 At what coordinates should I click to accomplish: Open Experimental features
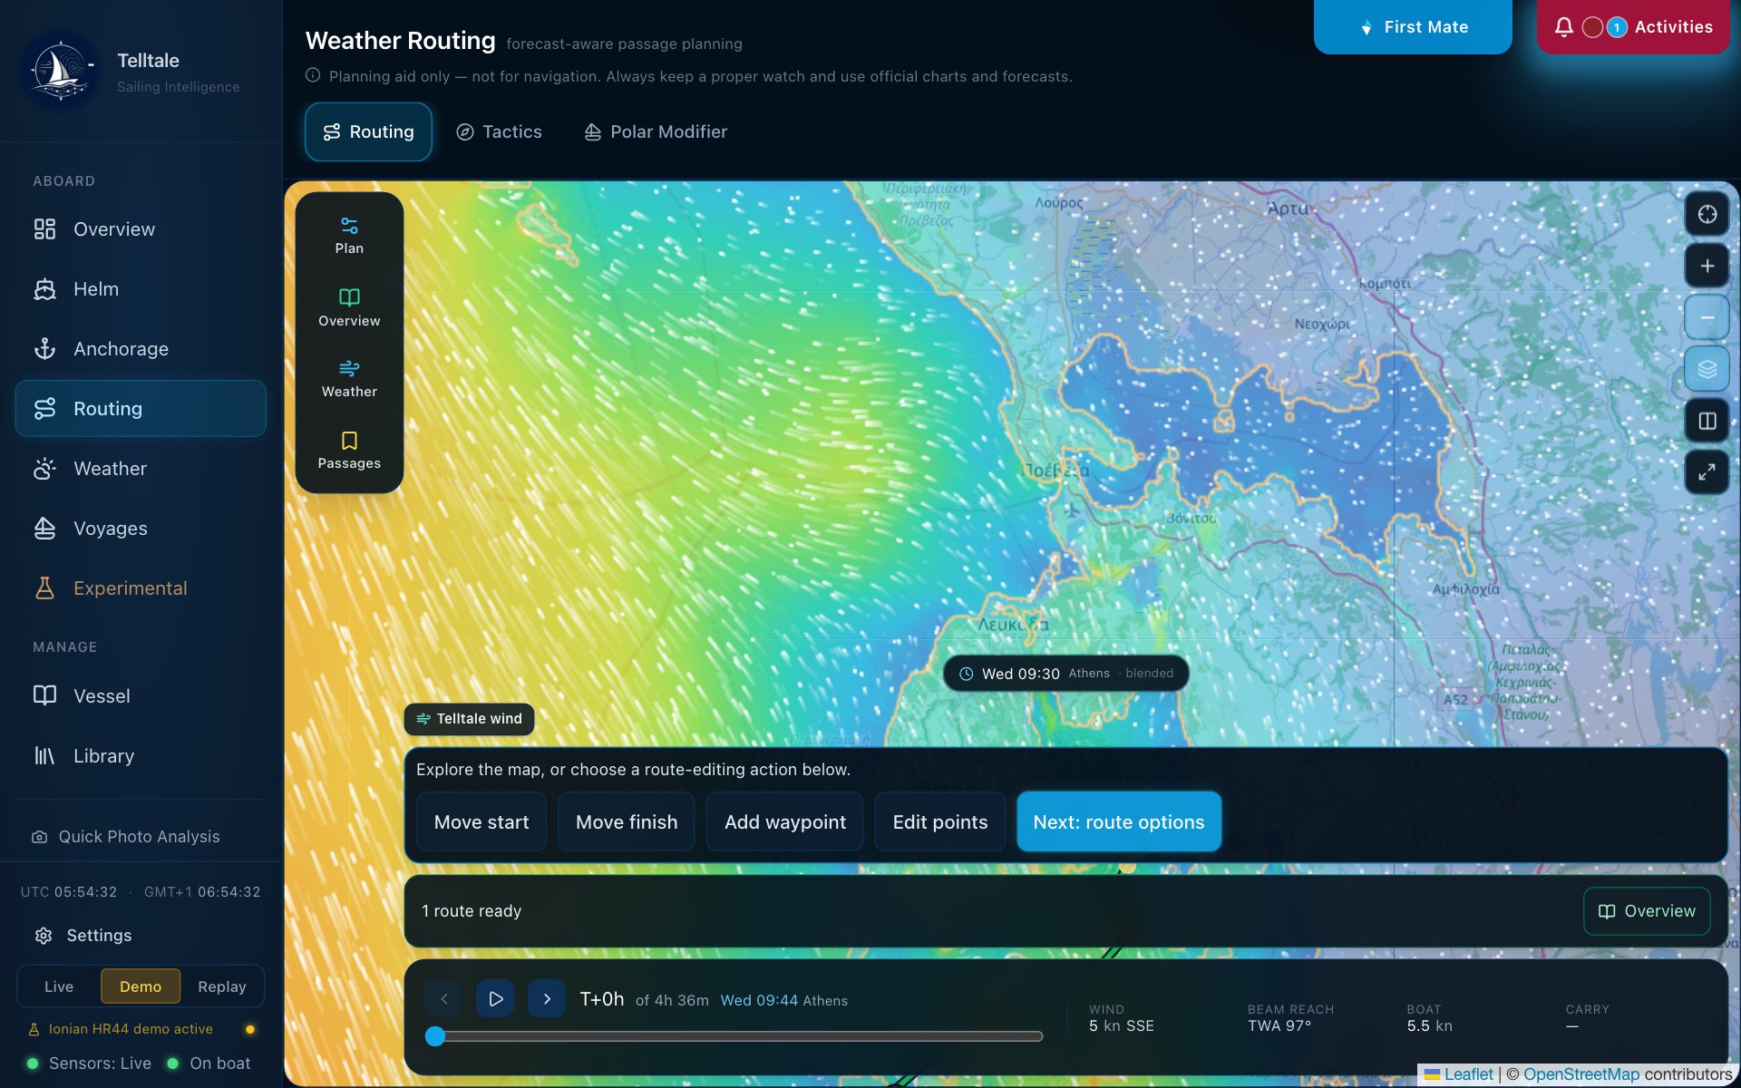click(141, 588)
